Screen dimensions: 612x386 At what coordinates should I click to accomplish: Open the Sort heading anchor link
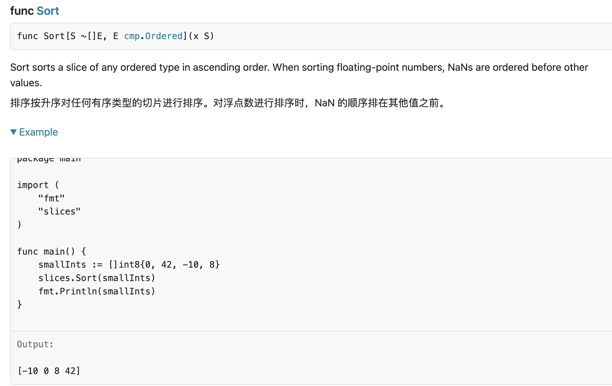[48, 11]
